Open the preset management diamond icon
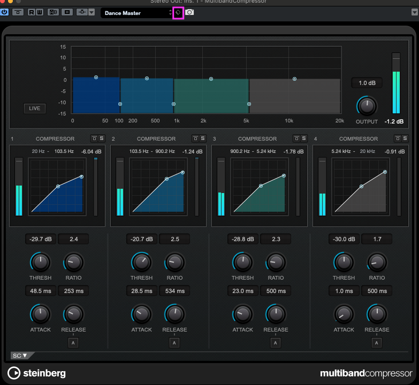Viewport: 419px width, 385px height. point(178,13)
